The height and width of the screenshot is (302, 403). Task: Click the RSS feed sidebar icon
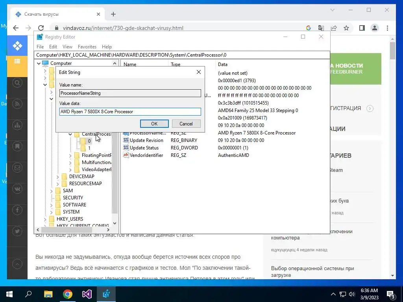pos(17,104)
